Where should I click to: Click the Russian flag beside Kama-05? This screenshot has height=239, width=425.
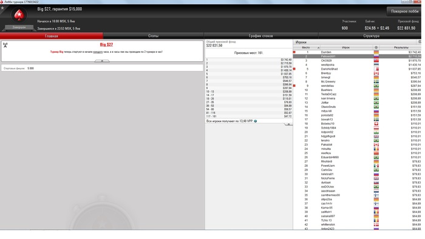(x=376, y=208)
